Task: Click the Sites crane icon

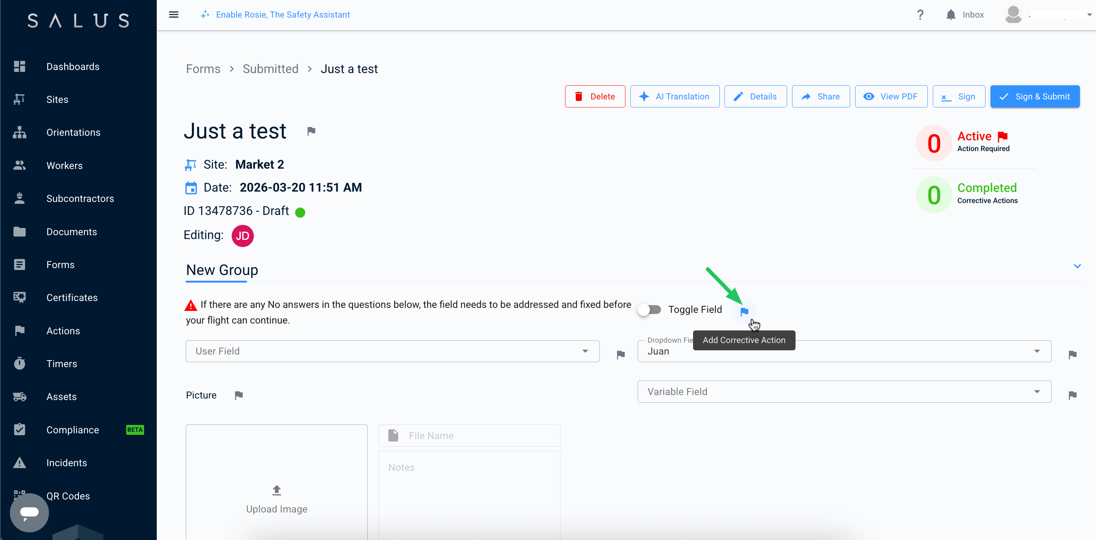Action: click(19, 99)
